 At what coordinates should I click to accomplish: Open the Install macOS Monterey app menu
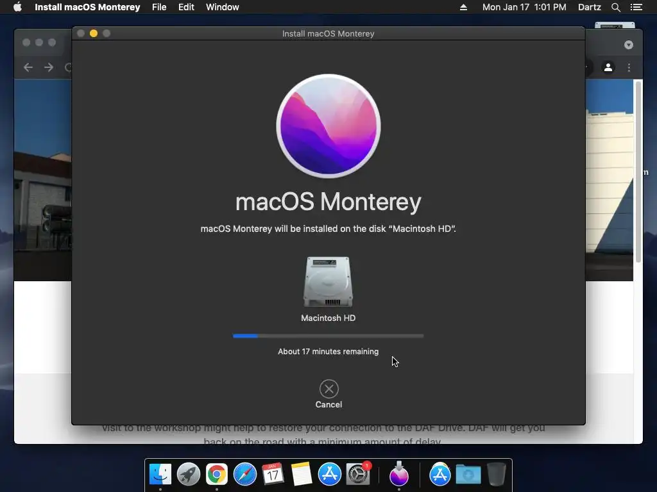87,7
